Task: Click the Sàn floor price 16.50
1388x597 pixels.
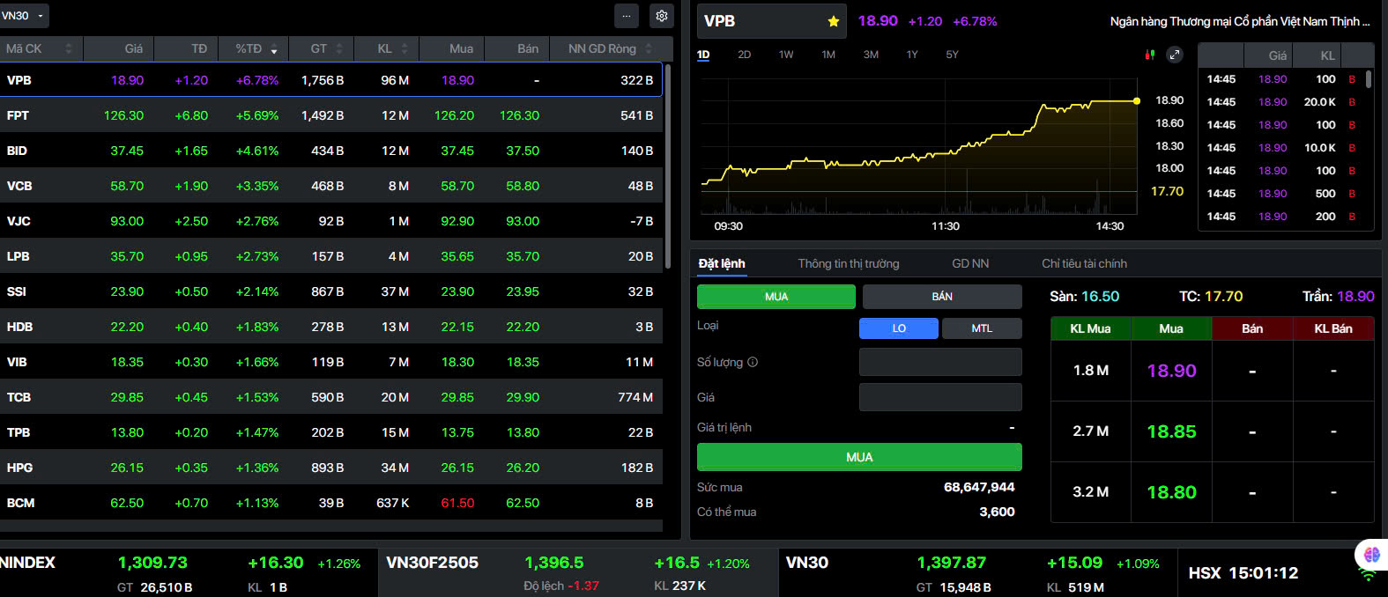Action: pyautogui.click(x=1100, y=297)
